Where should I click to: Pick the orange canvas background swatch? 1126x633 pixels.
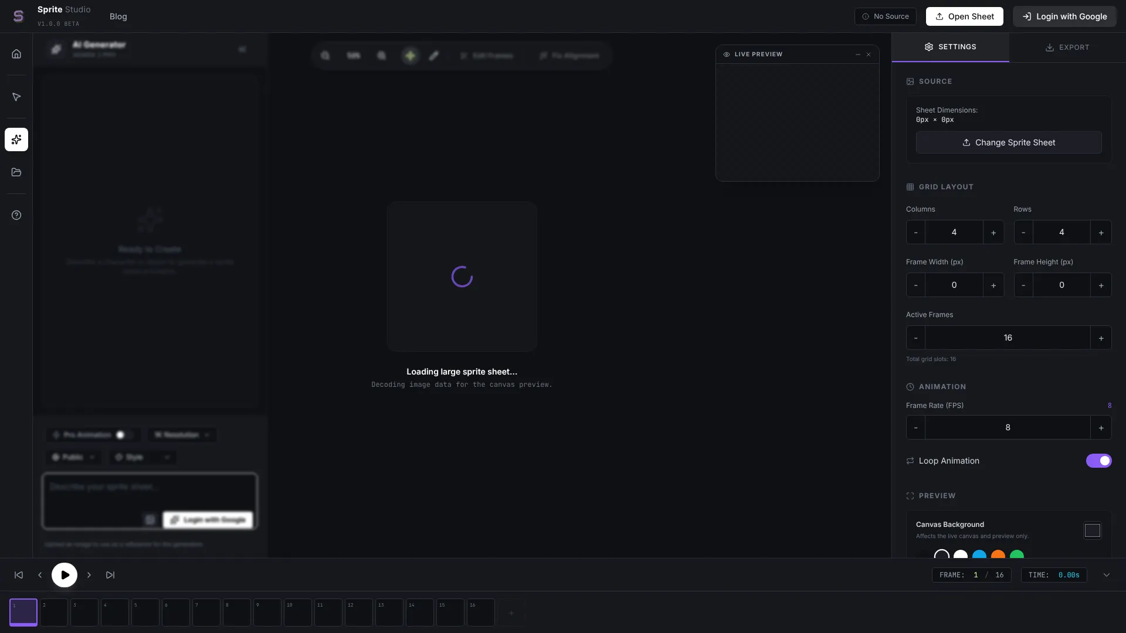tap(998, 555)
